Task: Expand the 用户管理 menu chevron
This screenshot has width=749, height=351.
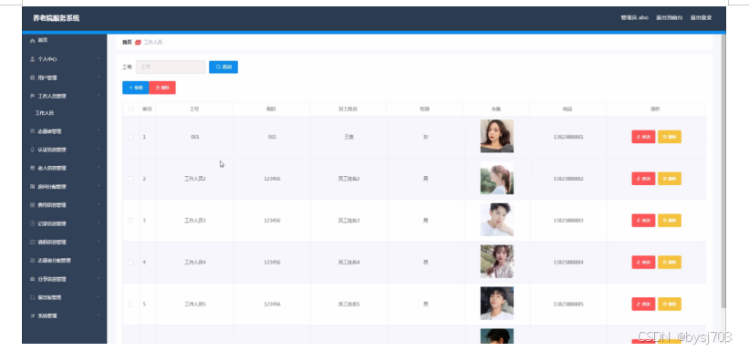Action: tap(99, 77)
